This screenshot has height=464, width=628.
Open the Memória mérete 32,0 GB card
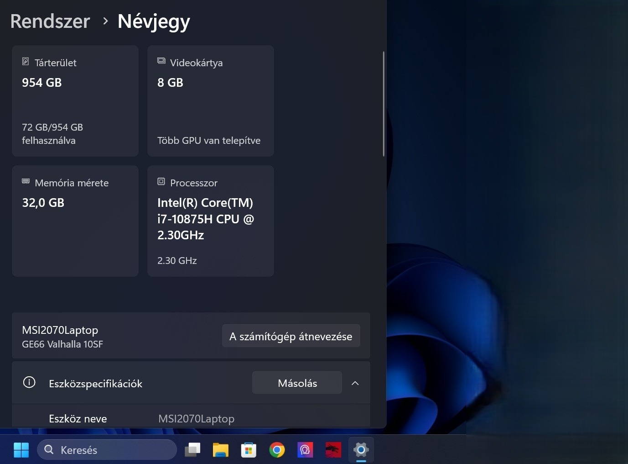tap(75, 221)
